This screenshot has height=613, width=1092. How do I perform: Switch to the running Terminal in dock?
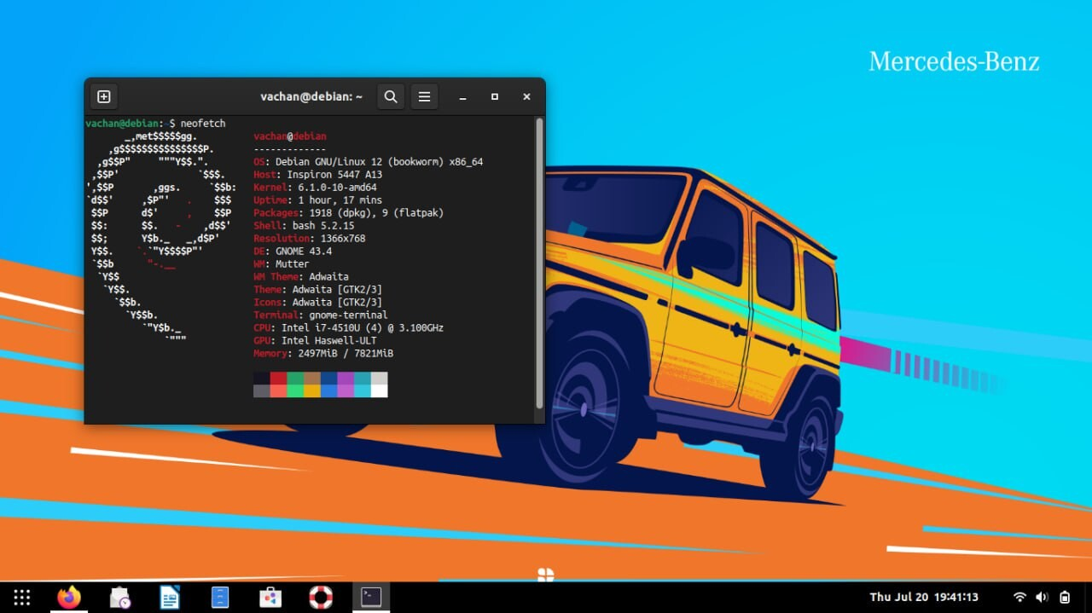[x=371, y=598]
